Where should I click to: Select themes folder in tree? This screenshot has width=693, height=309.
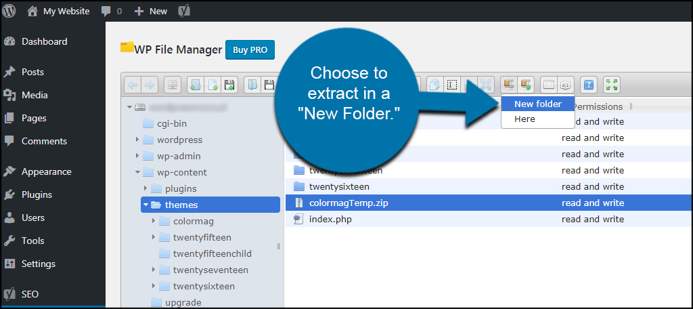click(x=210, y=205)
